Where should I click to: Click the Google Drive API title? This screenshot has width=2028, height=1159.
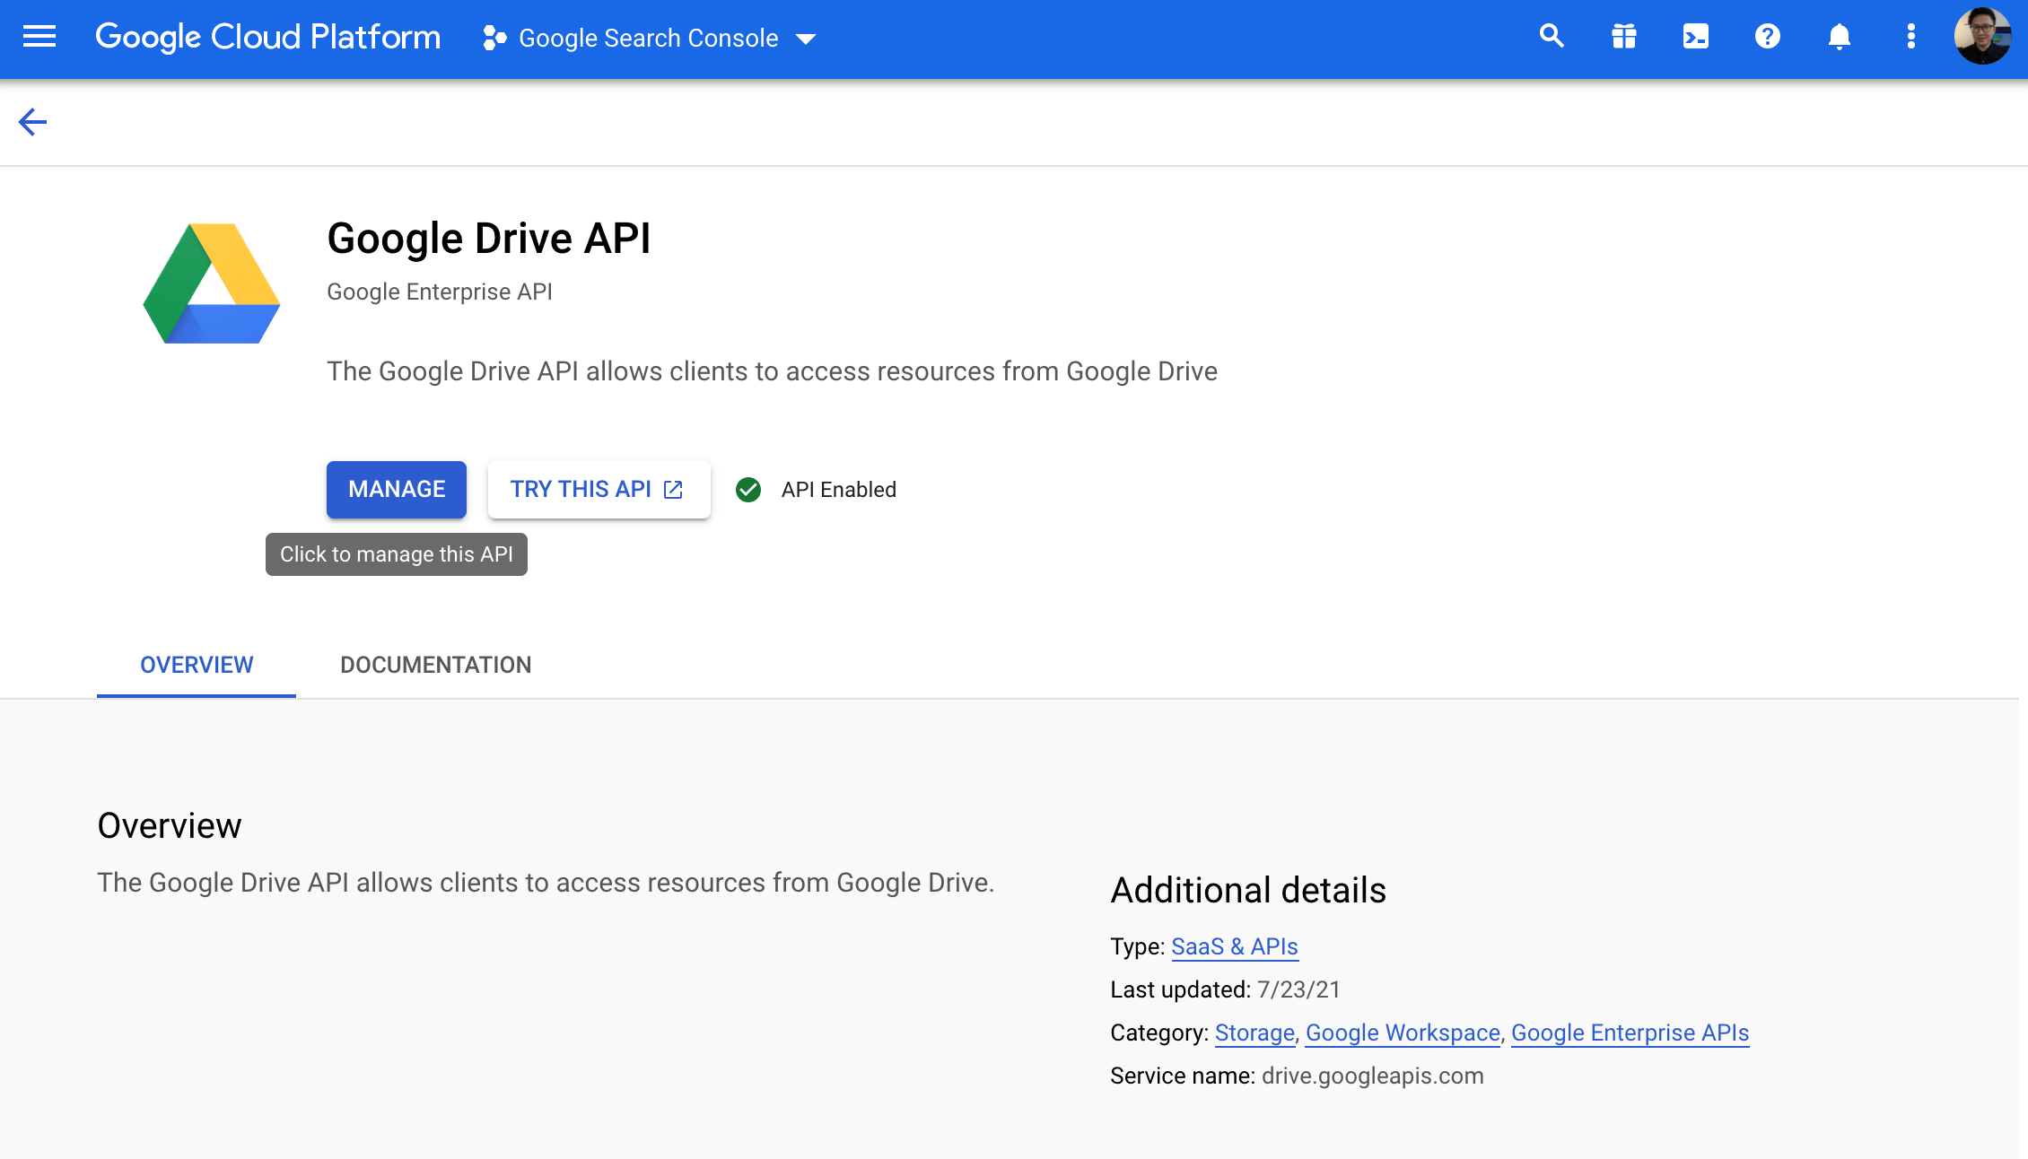(489, 239)
